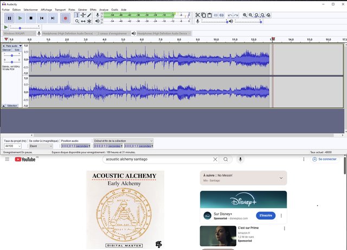This screenshot has width=347, height=250.
Task: Open the Fichier menu
Action: click(x=6, y=10)
